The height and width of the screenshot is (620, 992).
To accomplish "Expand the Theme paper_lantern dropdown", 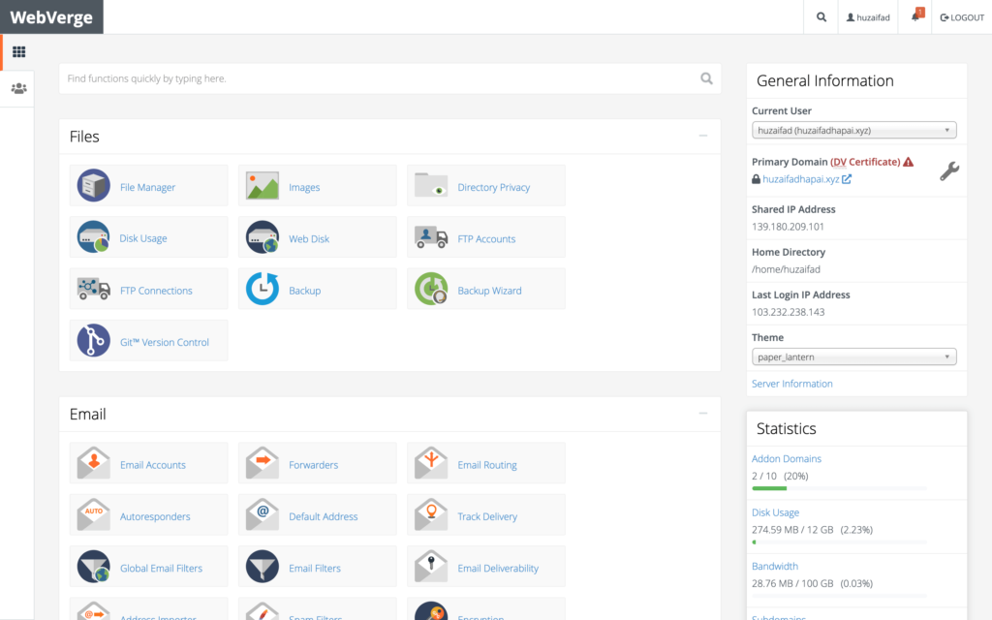I will tap(853, 356).
